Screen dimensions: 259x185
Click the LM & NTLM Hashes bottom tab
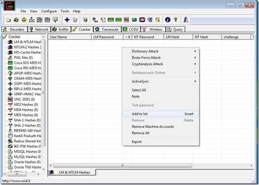click(72, 172)
